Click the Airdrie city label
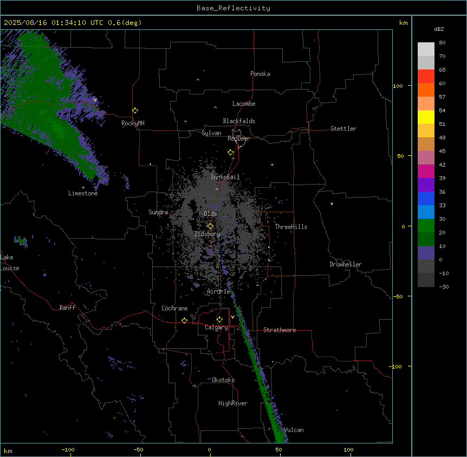 219,291
